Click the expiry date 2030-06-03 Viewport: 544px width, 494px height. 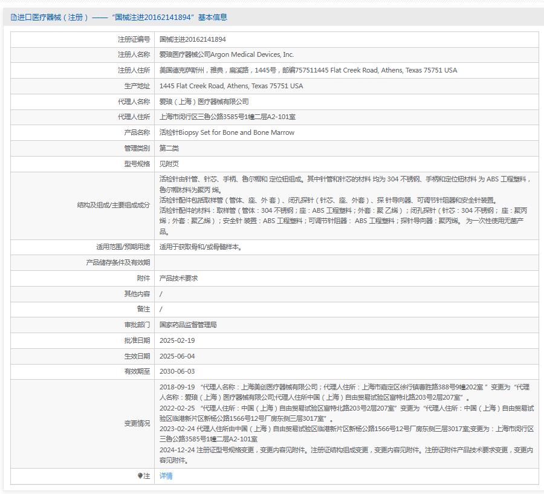click(x=177, y=371)
